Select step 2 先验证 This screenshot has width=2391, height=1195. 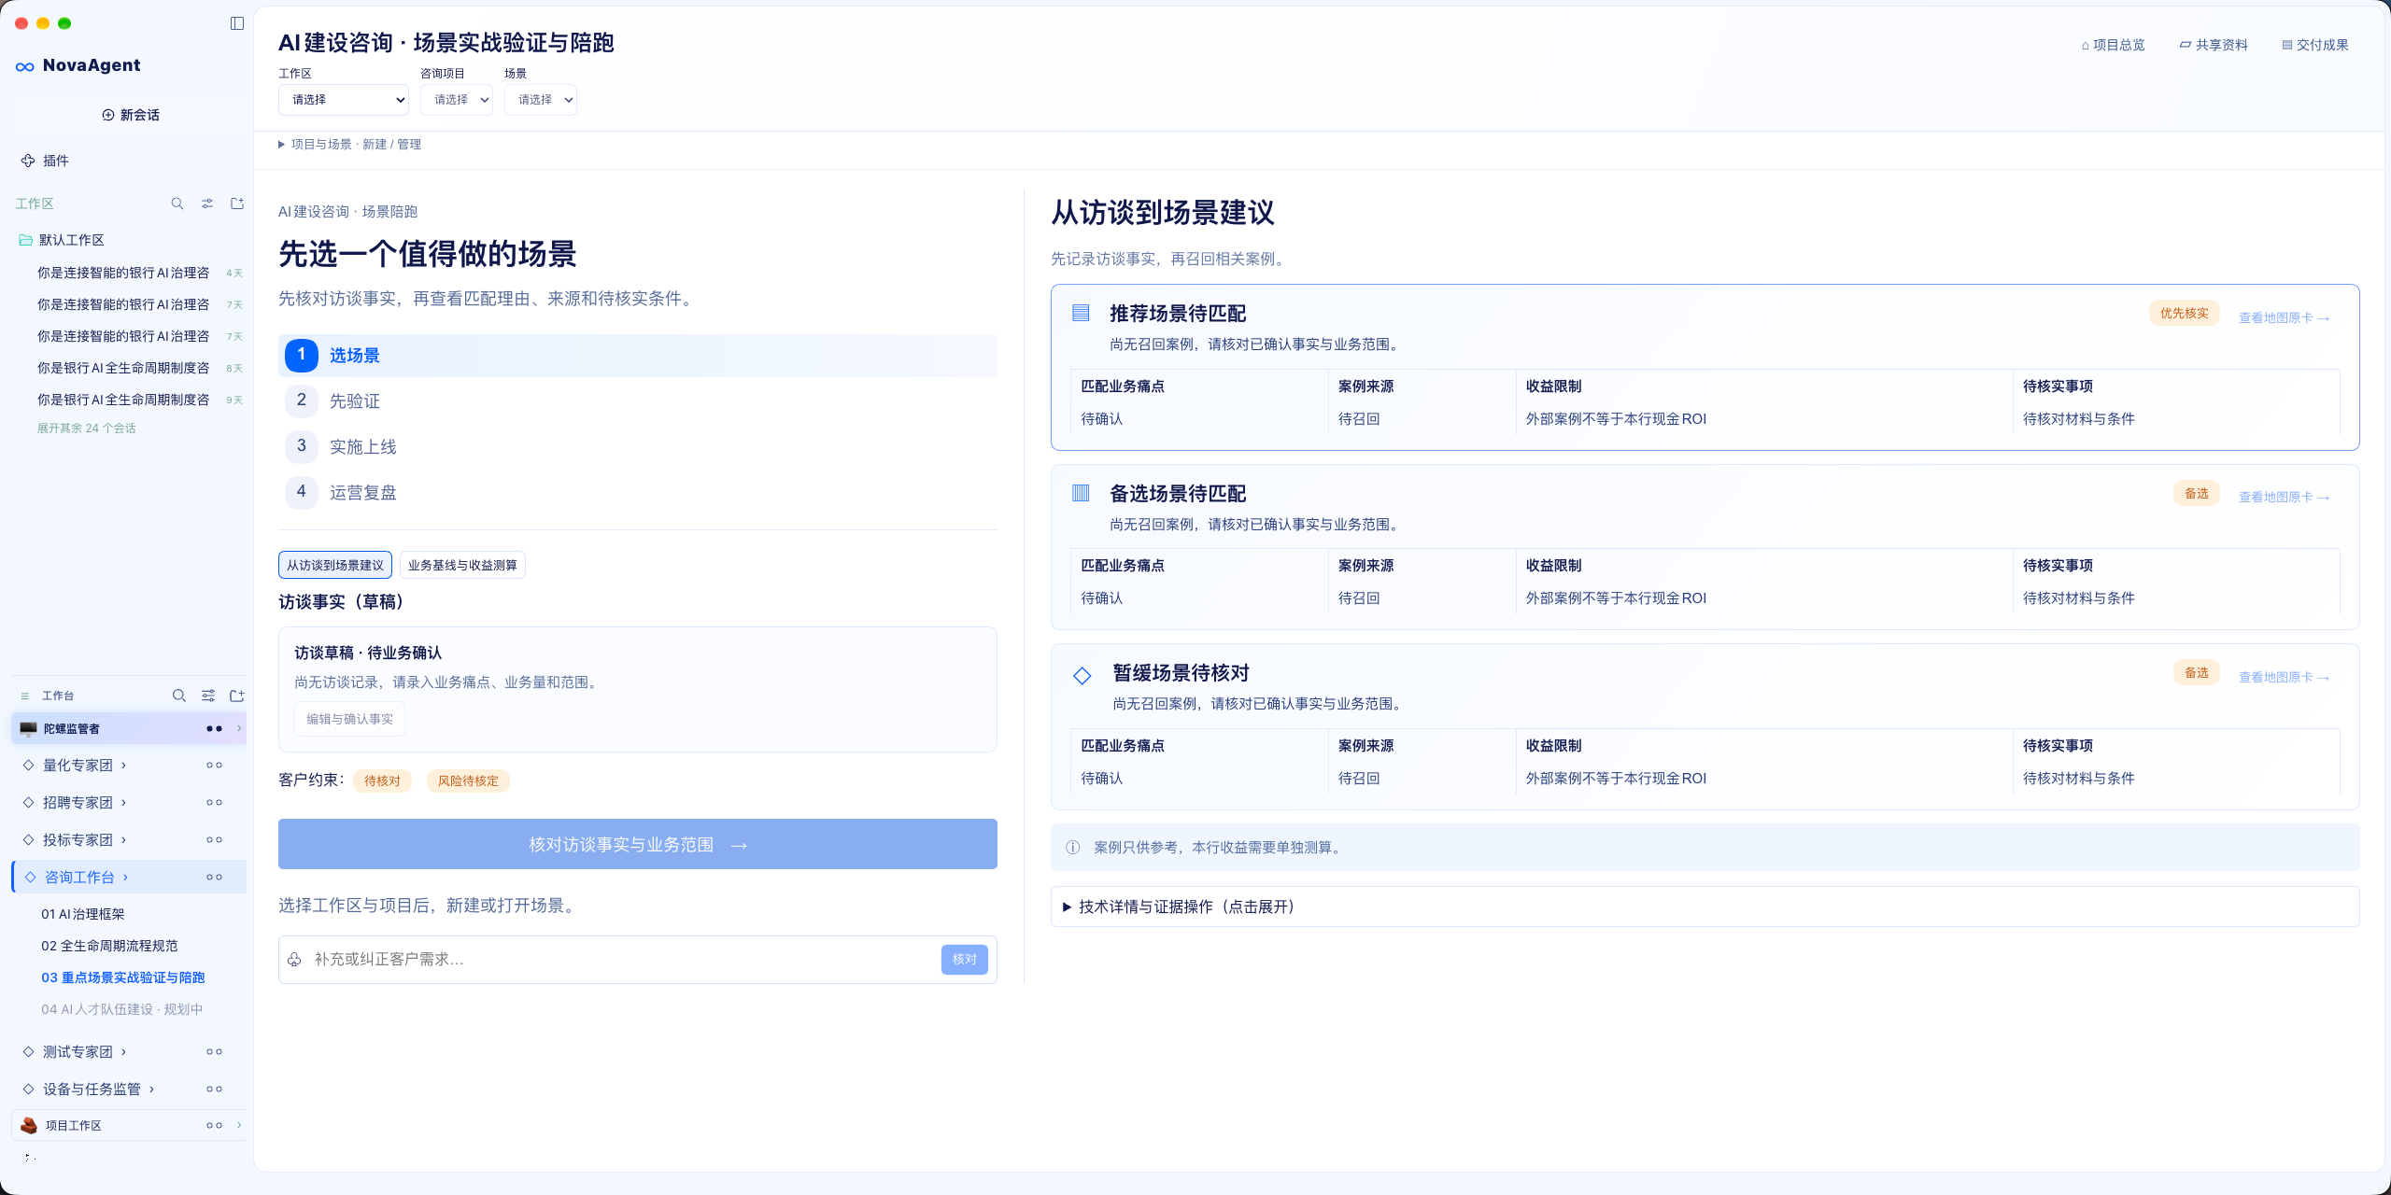[x=638, y=401]
